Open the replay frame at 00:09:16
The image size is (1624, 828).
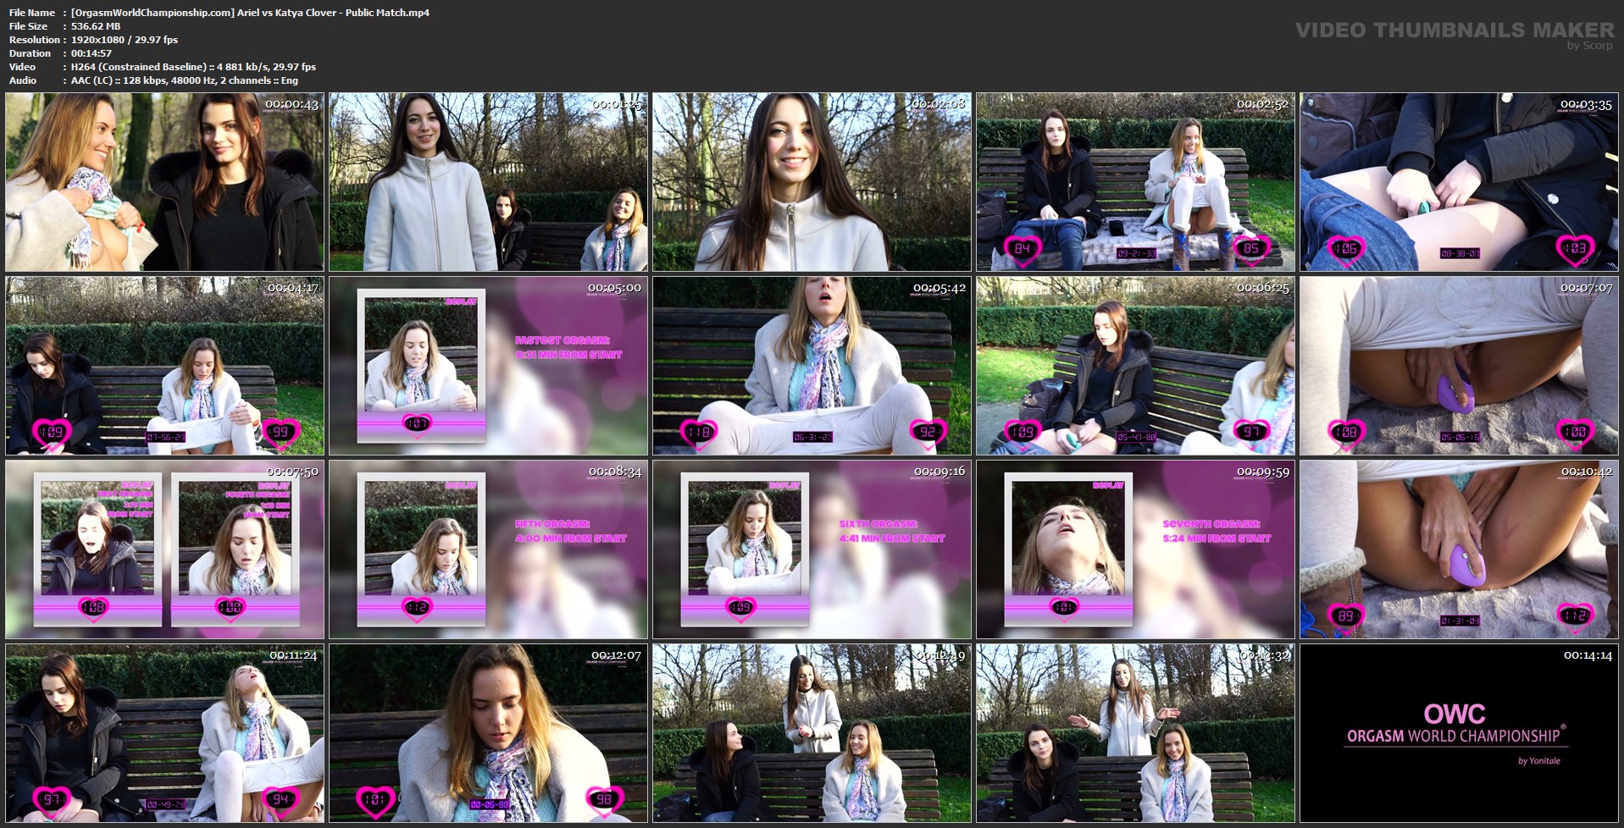click(x=812, y=549)
